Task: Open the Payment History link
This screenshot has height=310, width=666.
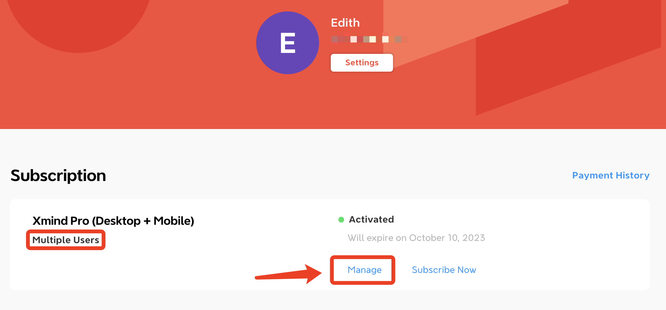Action: coord(610,175)
